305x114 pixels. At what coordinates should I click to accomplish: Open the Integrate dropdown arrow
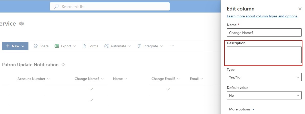(x=161, y=46)
